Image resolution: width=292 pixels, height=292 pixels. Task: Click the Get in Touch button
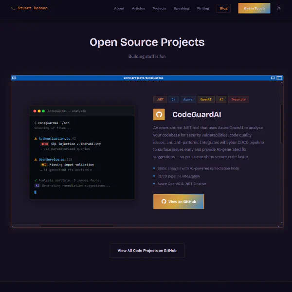254,8
